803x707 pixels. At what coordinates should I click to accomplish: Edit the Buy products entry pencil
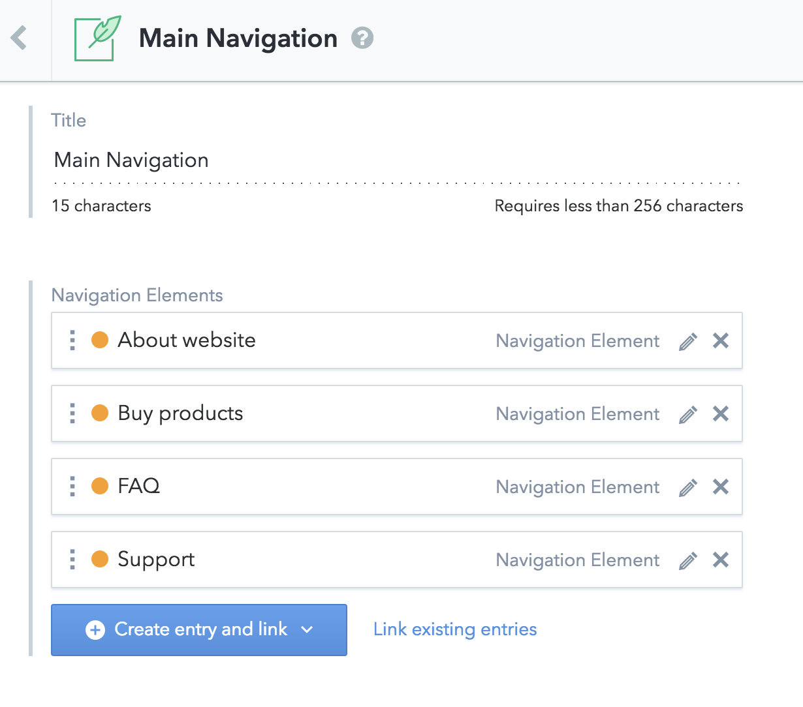(688, 414)
